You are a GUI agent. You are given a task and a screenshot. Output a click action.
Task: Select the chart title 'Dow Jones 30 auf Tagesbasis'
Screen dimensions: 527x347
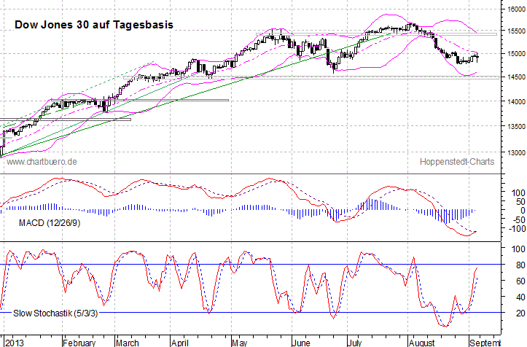click(x=94, y=25)
